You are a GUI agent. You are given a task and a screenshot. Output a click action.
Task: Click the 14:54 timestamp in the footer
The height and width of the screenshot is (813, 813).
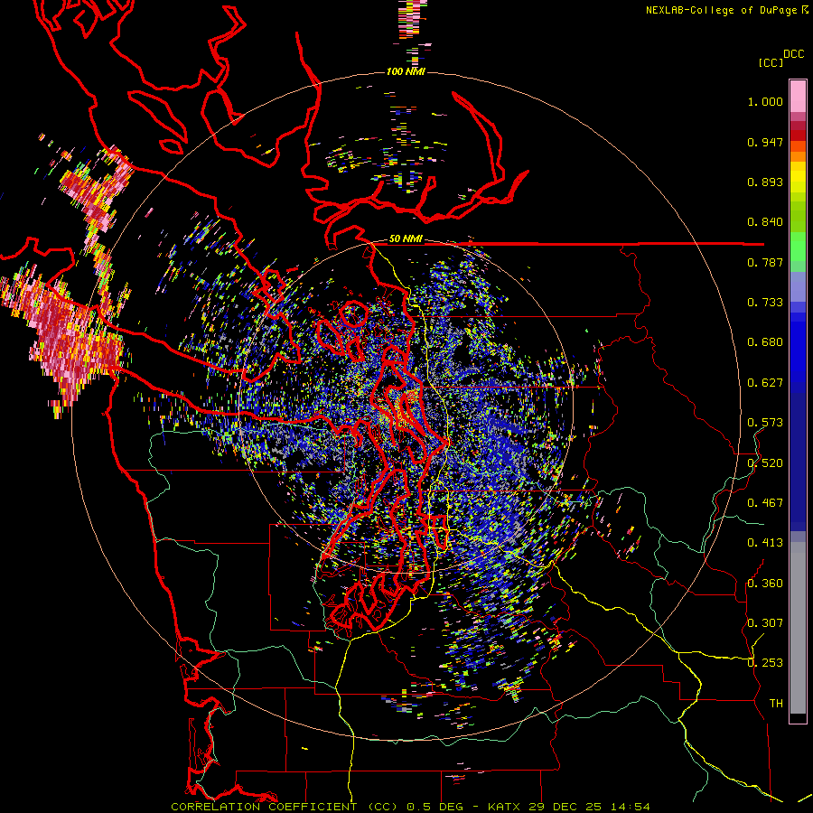[630, 807]
